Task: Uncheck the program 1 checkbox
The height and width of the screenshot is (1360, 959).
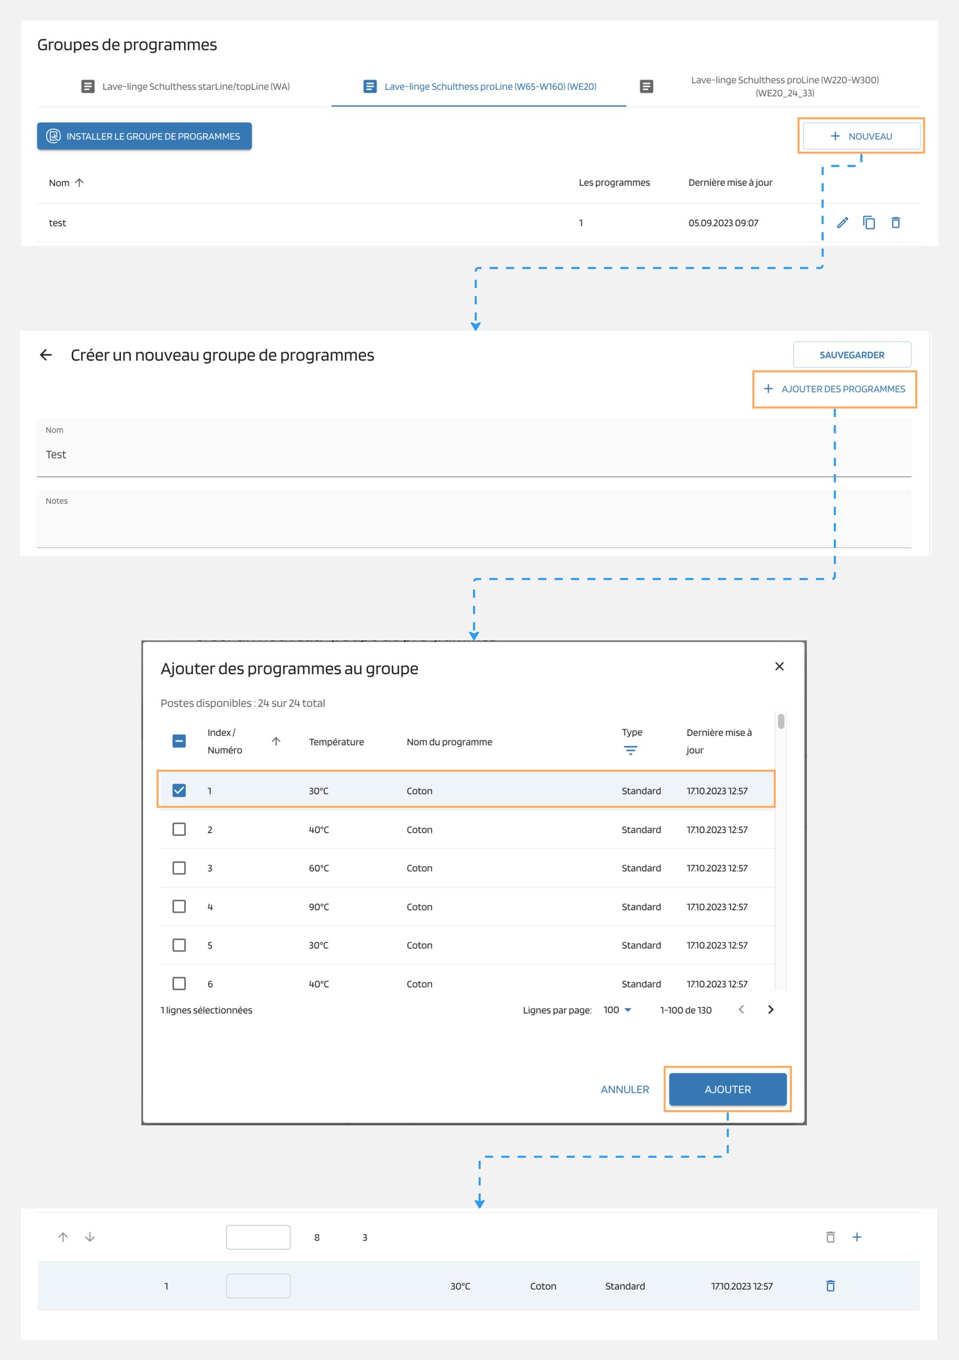Action: pyautogui.click(x=179, y=791)
